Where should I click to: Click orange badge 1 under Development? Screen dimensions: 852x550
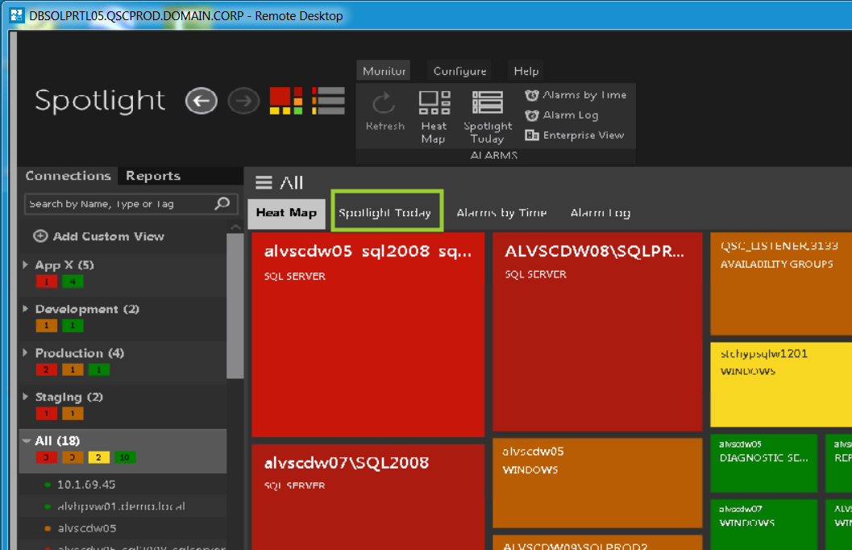click(46, 326)
